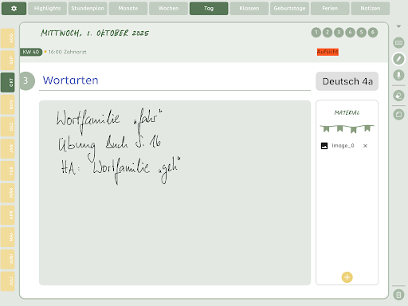Select the marker highlighter tool
The height and width of the screenshot is (306, 408).
pos(398,75)
